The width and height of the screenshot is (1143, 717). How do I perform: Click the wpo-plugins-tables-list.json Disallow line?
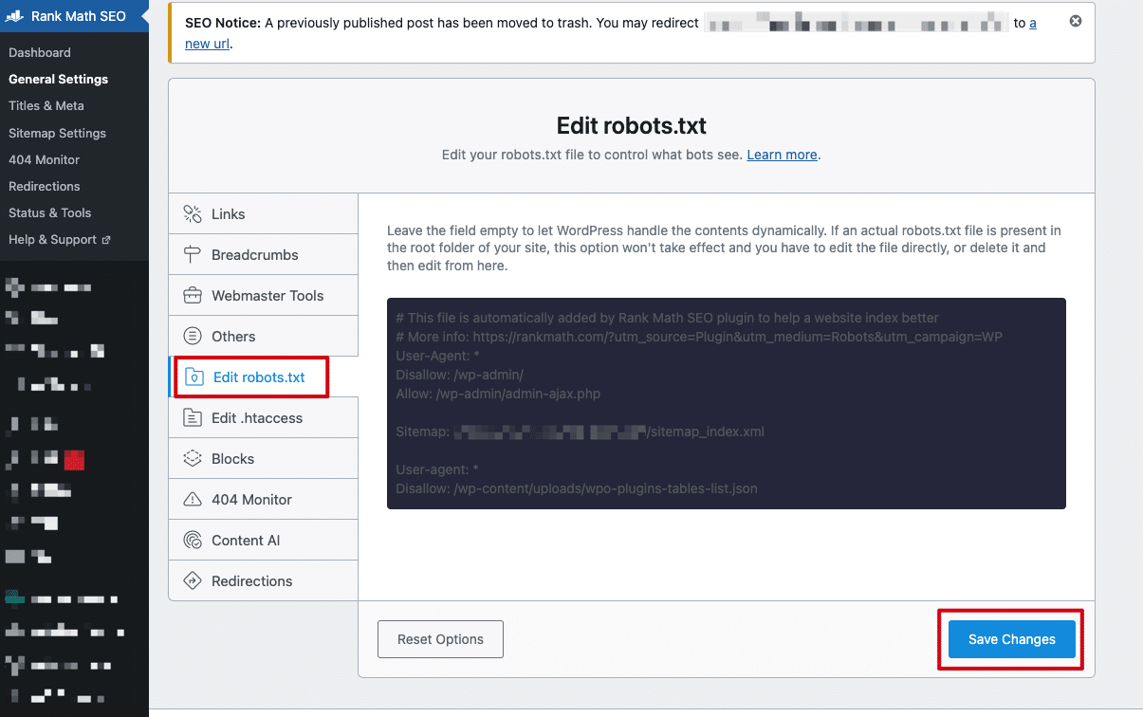(577, 489)
